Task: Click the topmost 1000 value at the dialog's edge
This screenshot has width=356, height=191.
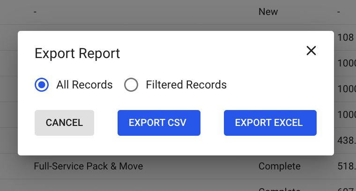Action: 346,63
